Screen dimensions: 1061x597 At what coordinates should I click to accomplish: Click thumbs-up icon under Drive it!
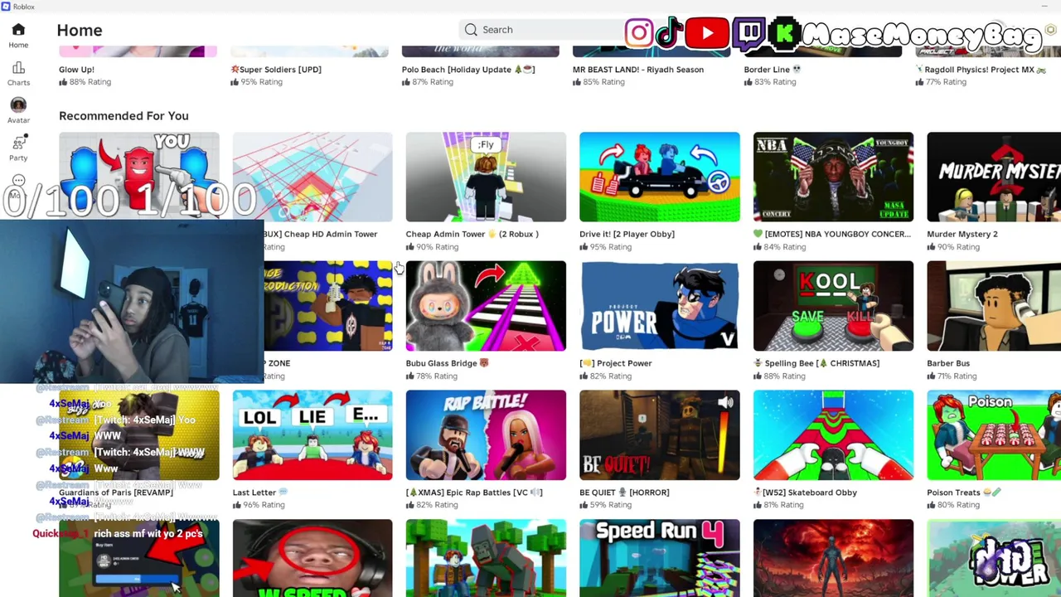click(584, 247)
